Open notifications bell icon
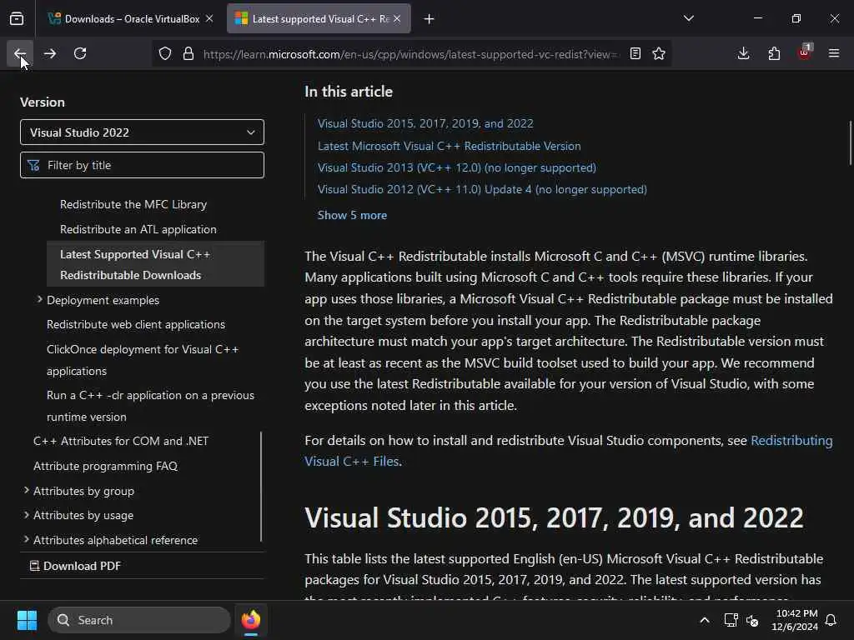The height and width of the screenshot is (640, 854). [x=831, y=620]
